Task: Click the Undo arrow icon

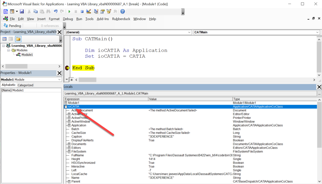Action: coord(56,12)
